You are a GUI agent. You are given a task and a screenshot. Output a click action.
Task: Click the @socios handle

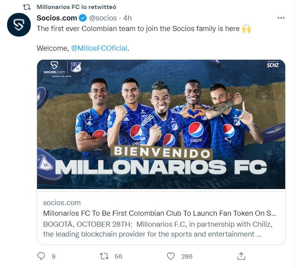click(103, 18)
